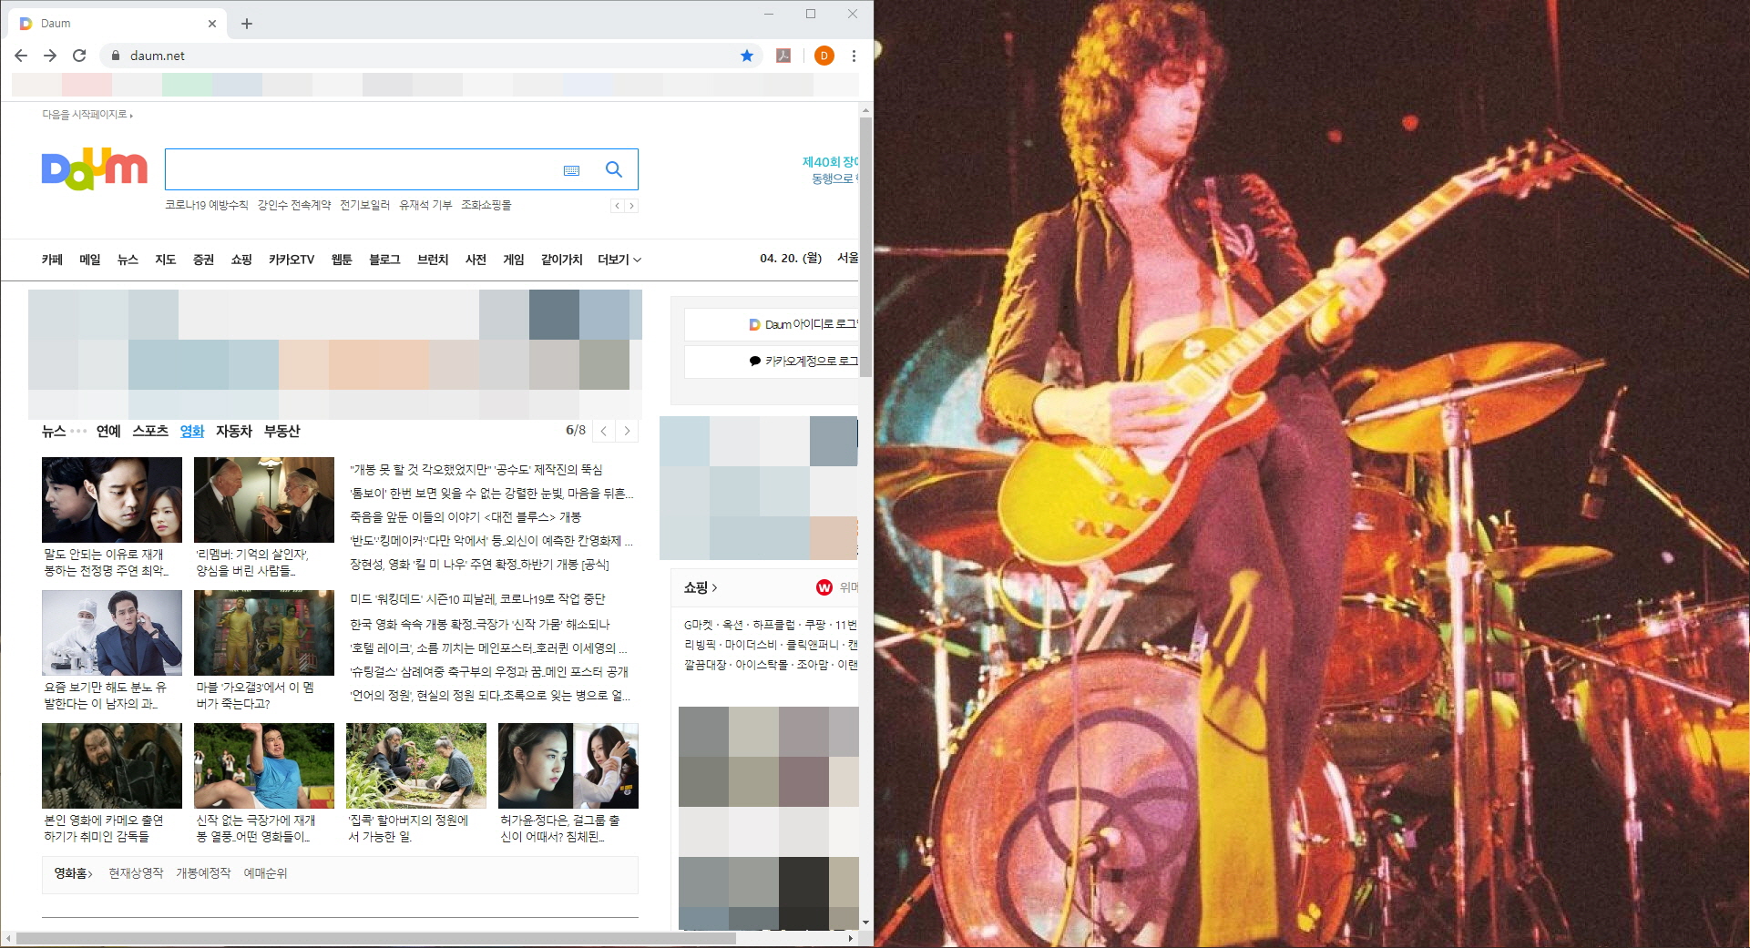Expand the 더보기 menu
1750x948 pixels.
[619, 260]
